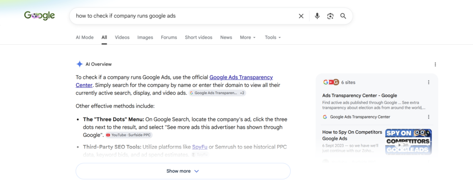The image size is (473, 182).
Task: Click the AI Overview heading text
Action: coord(99,64)
